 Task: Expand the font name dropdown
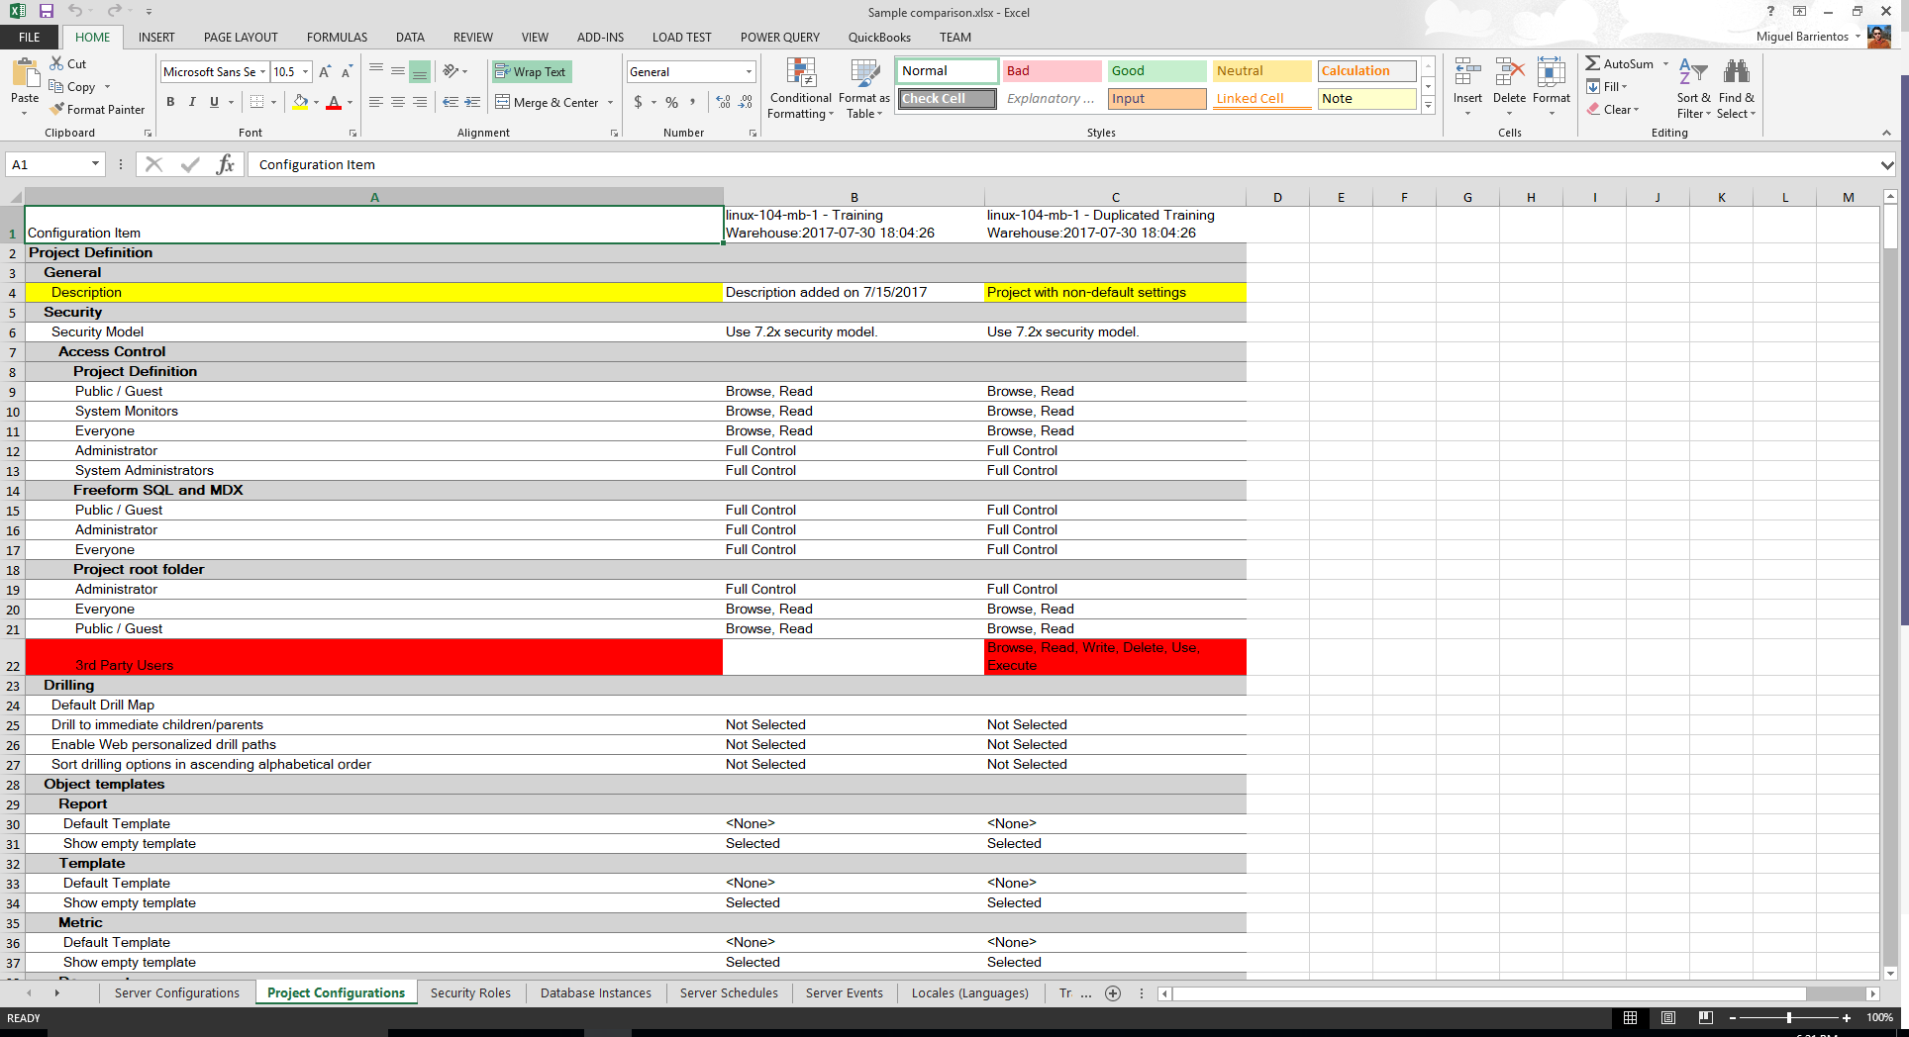tap(263, 72)
